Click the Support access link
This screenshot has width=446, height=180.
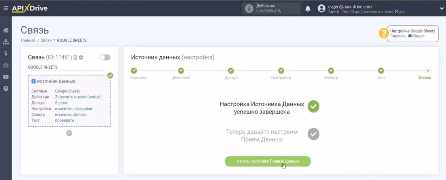point(62,103)
